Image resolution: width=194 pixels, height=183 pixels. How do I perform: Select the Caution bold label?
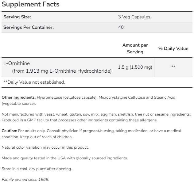[x=10, y=131]
